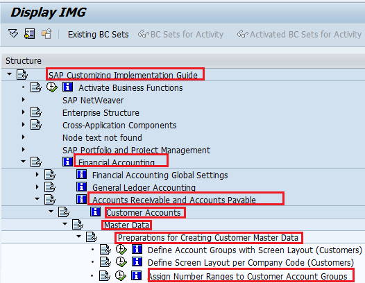Click Existing BC Sets button

[99, 35]
